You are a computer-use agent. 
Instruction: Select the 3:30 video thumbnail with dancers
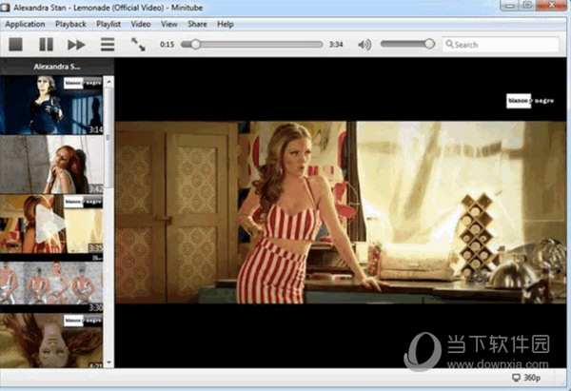(x=51, y=283)
